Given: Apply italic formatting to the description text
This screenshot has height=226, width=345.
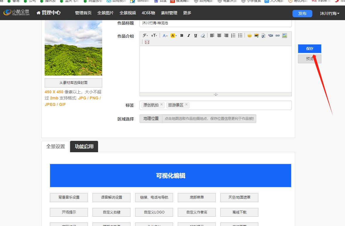Looking at the screenshot, I should point(189,36).
